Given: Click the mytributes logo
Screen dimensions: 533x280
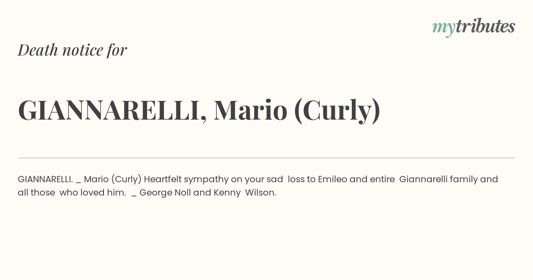Looking at the screenshot, I should 473,27.
